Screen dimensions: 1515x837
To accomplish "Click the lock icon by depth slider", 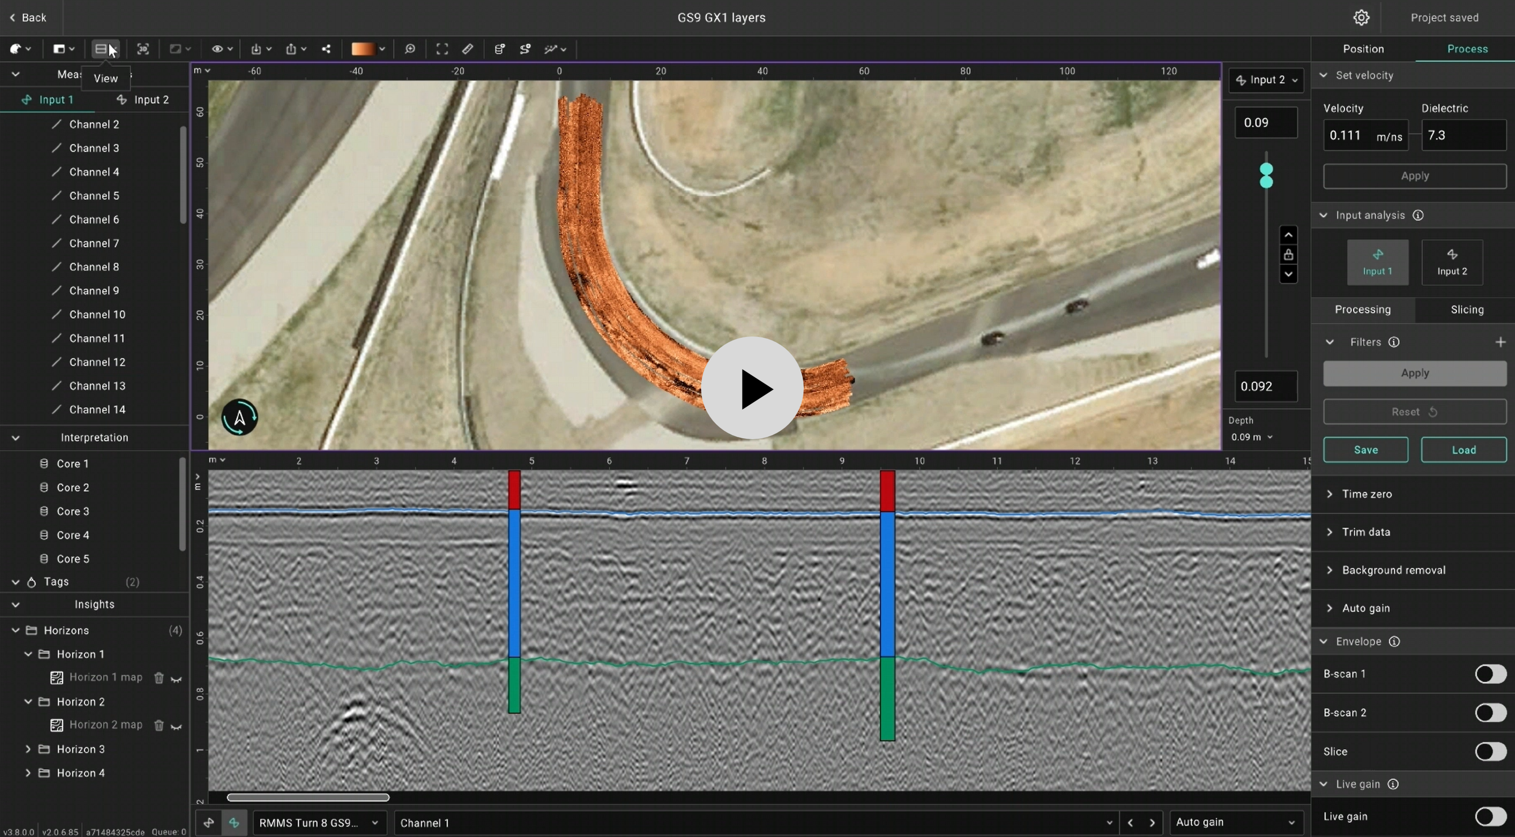I will click(x=1288, y=255).
